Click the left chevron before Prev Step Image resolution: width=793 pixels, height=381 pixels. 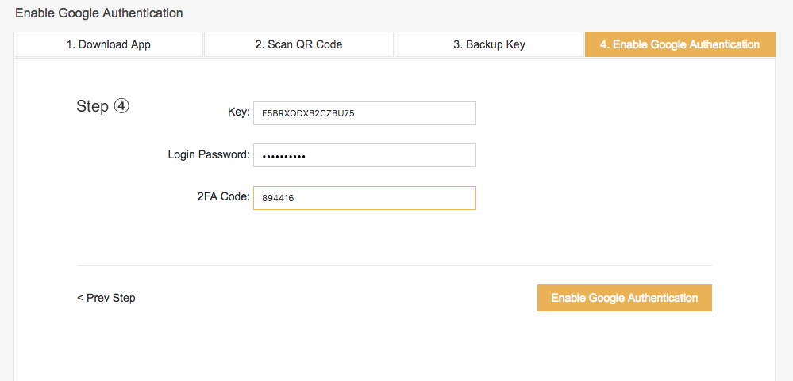point(80,299)
